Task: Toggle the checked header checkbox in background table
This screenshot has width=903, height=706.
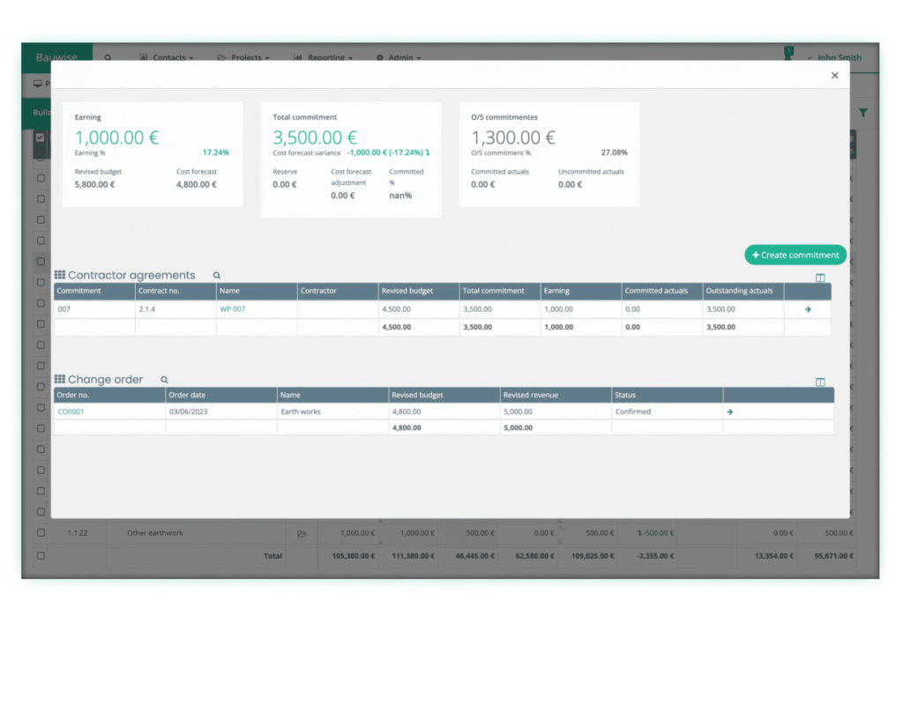Action: pos(40,137)
